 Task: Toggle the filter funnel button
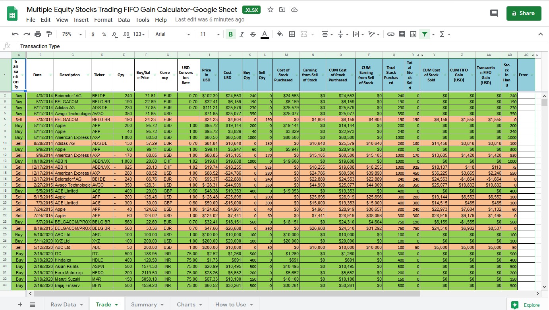click(425, 34)
